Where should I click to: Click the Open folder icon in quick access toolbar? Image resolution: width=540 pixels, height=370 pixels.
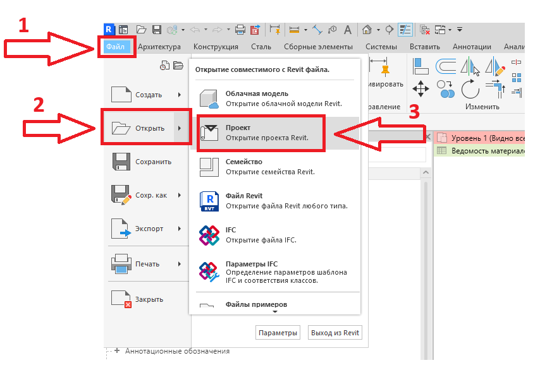(141, 30)
